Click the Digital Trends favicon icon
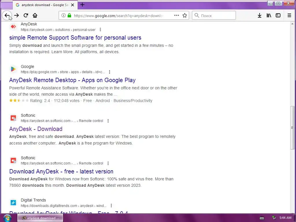 [13, 203]
